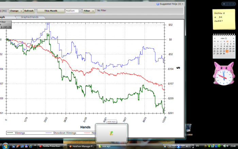
Task: Switch to the PokerStars lobby taskbar button
Action: [x=52, y=146]
